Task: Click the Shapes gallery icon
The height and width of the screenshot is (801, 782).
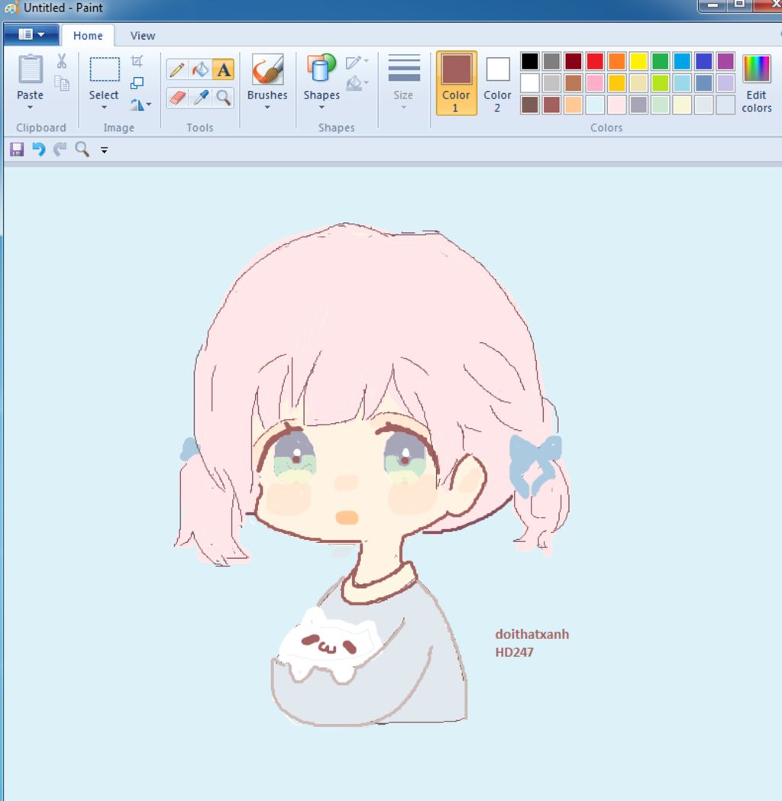Action: pos(322,69)
